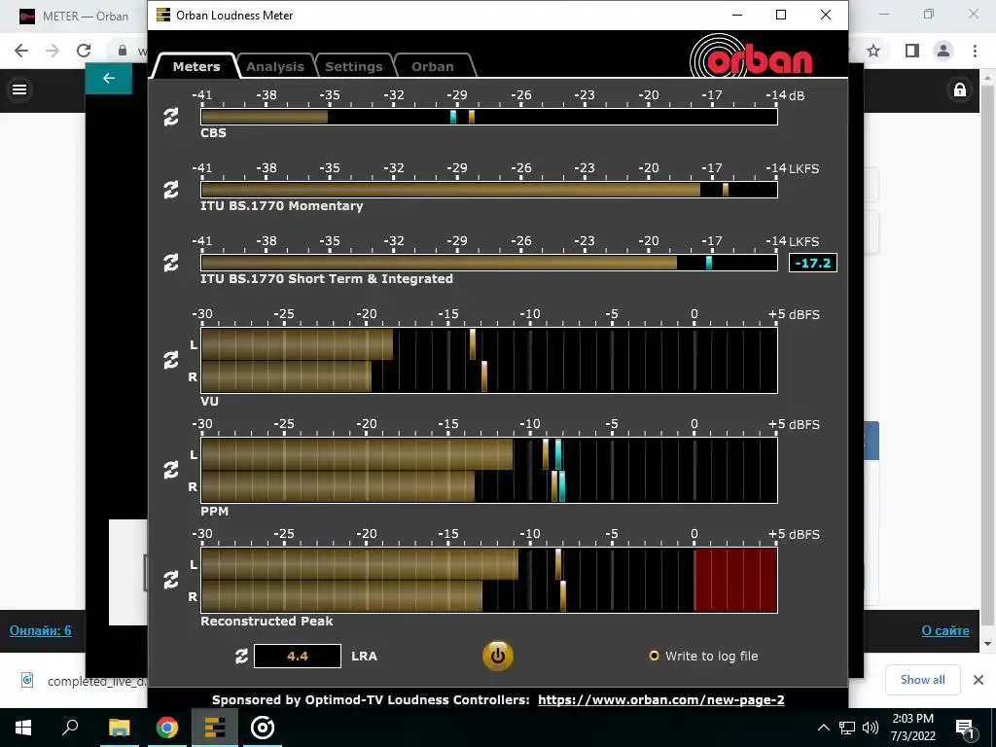
Task: Click the Orban Loudness Meter title bar icon
Action: click(x=163, y=15)
